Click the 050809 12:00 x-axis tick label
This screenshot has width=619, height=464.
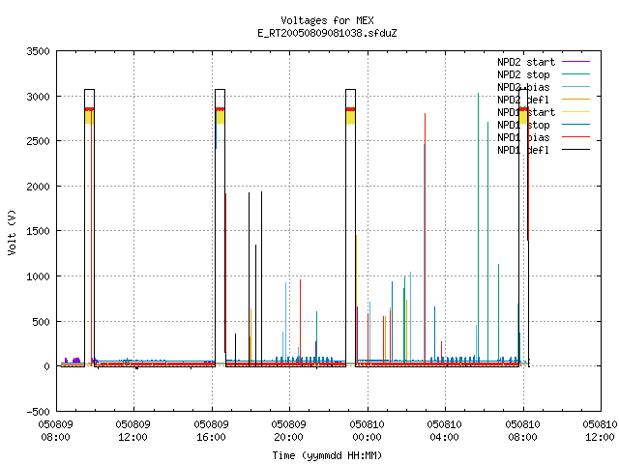click(133, 431)
